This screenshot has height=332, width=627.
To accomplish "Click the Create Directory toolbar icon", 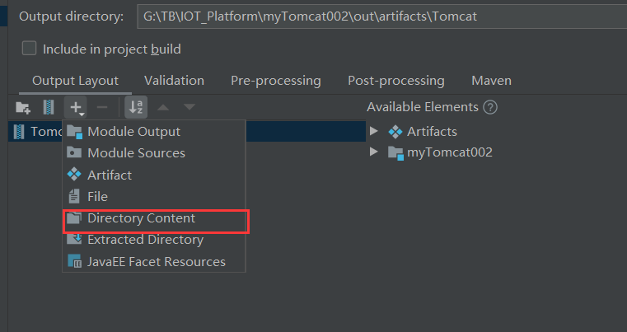I will (23, 107).
